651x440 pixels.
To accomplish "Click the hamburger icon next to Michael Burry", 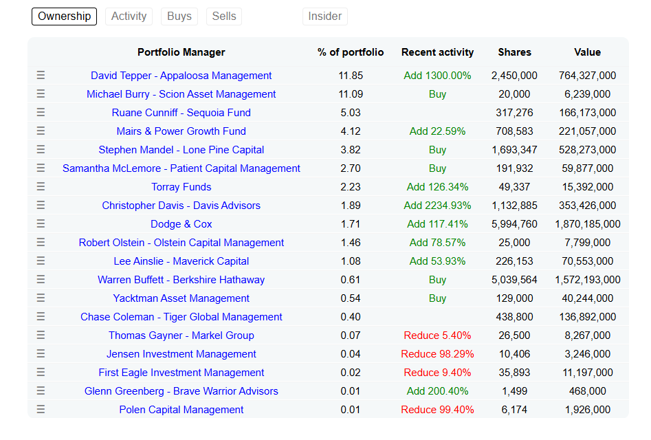I will click(41, 93).
